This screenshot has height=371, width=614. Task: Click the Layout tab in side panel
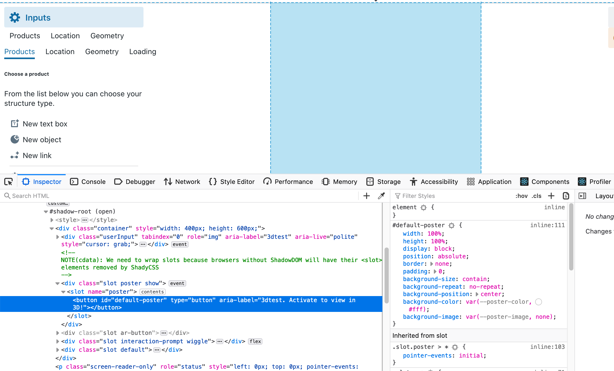tap(604, 196)
